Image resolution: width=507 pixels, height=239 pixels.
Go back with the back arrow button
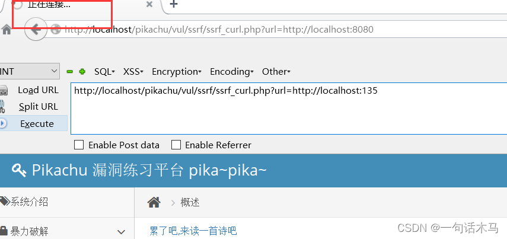click(35, 30)
